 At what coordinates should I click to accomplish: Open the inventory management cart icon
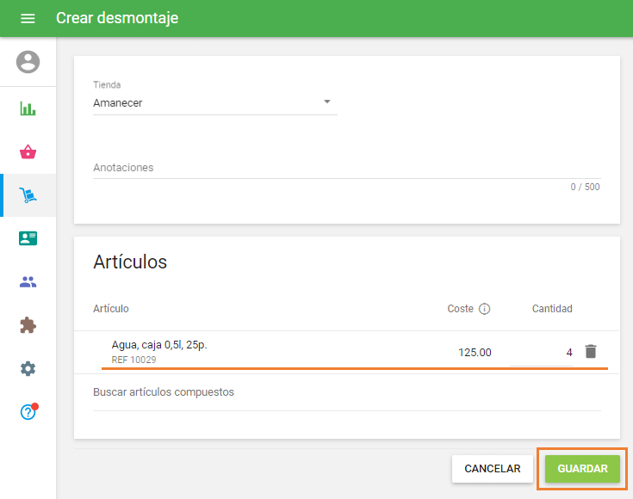click(28, 195)
